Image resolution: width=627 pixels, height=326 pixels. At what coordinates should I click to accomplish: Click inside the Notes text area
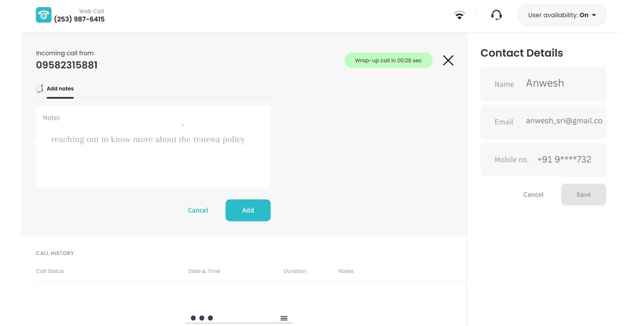153,148
